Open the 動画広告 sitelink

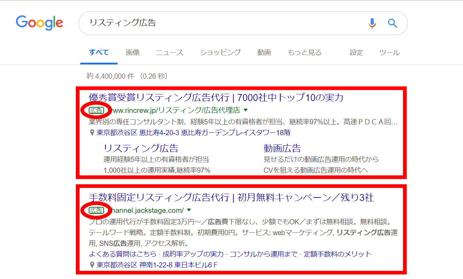pyautogui.click(x=282, y=148)
